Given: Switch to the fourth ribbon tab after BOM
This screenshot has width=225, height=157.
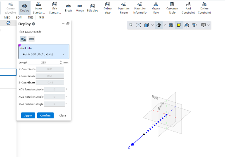Looking at the screenshot, I should [x=41, y=17].
